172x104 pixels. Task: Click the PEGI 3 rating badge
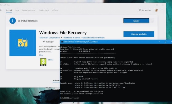point(43,62)
